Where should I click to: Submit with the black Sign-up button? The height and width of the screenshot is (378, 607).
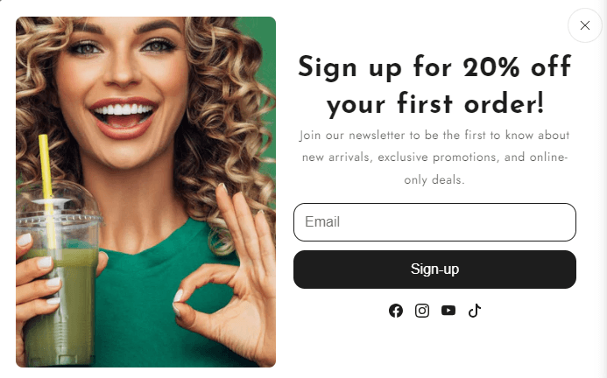434,269
